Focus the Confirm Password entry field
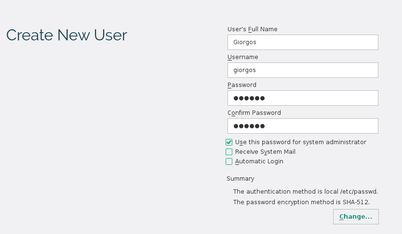The height and width of the screenshot is (234, 402). point(303,126)
